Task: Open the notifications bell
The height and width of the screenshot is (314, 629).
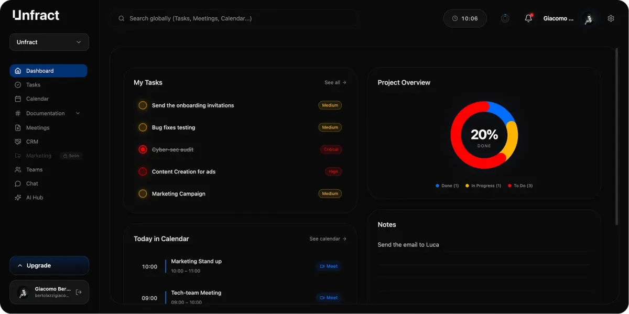Action: tap(528, 18)
